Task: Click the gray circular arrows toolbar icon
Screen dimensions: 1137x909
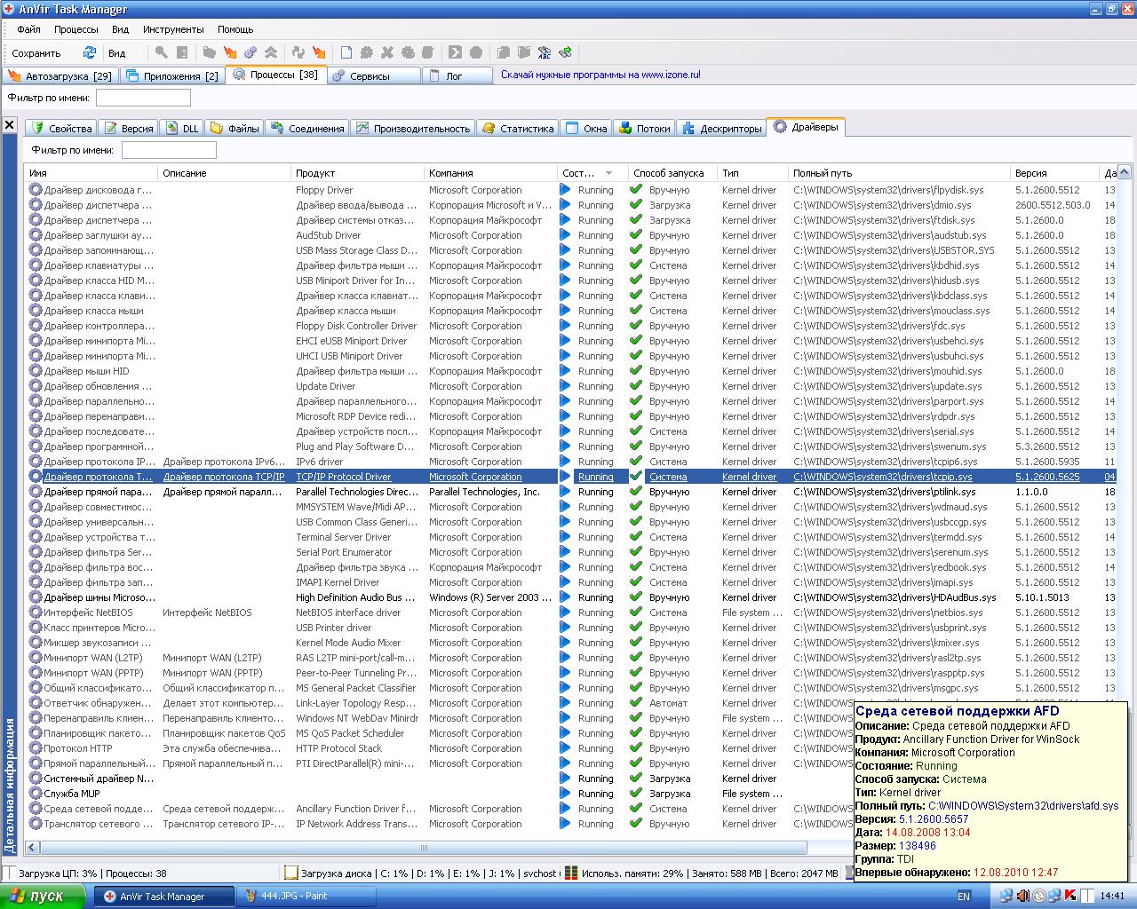Action: pos(298,53)
